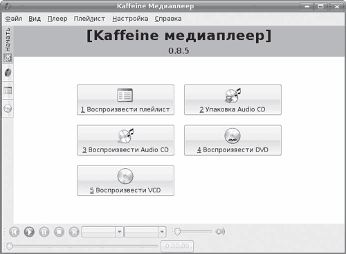This screenshot has height=254, width=346.
Task: Open the playlist tab icon in sidebar
Action: 8,91
